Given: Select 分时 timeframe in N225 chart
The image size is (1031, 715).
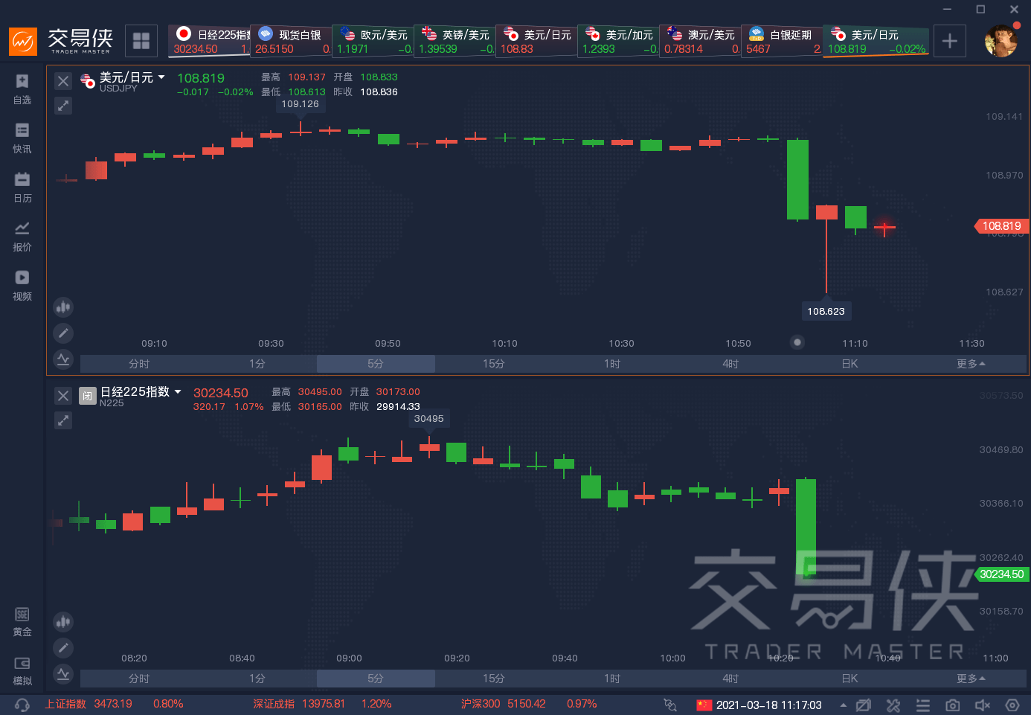Looking at the screenshot, I should [139, 679].
